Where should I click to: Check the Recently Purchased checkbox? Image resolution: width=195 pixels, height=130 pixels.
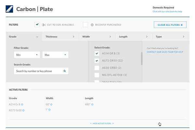point(85,25)
